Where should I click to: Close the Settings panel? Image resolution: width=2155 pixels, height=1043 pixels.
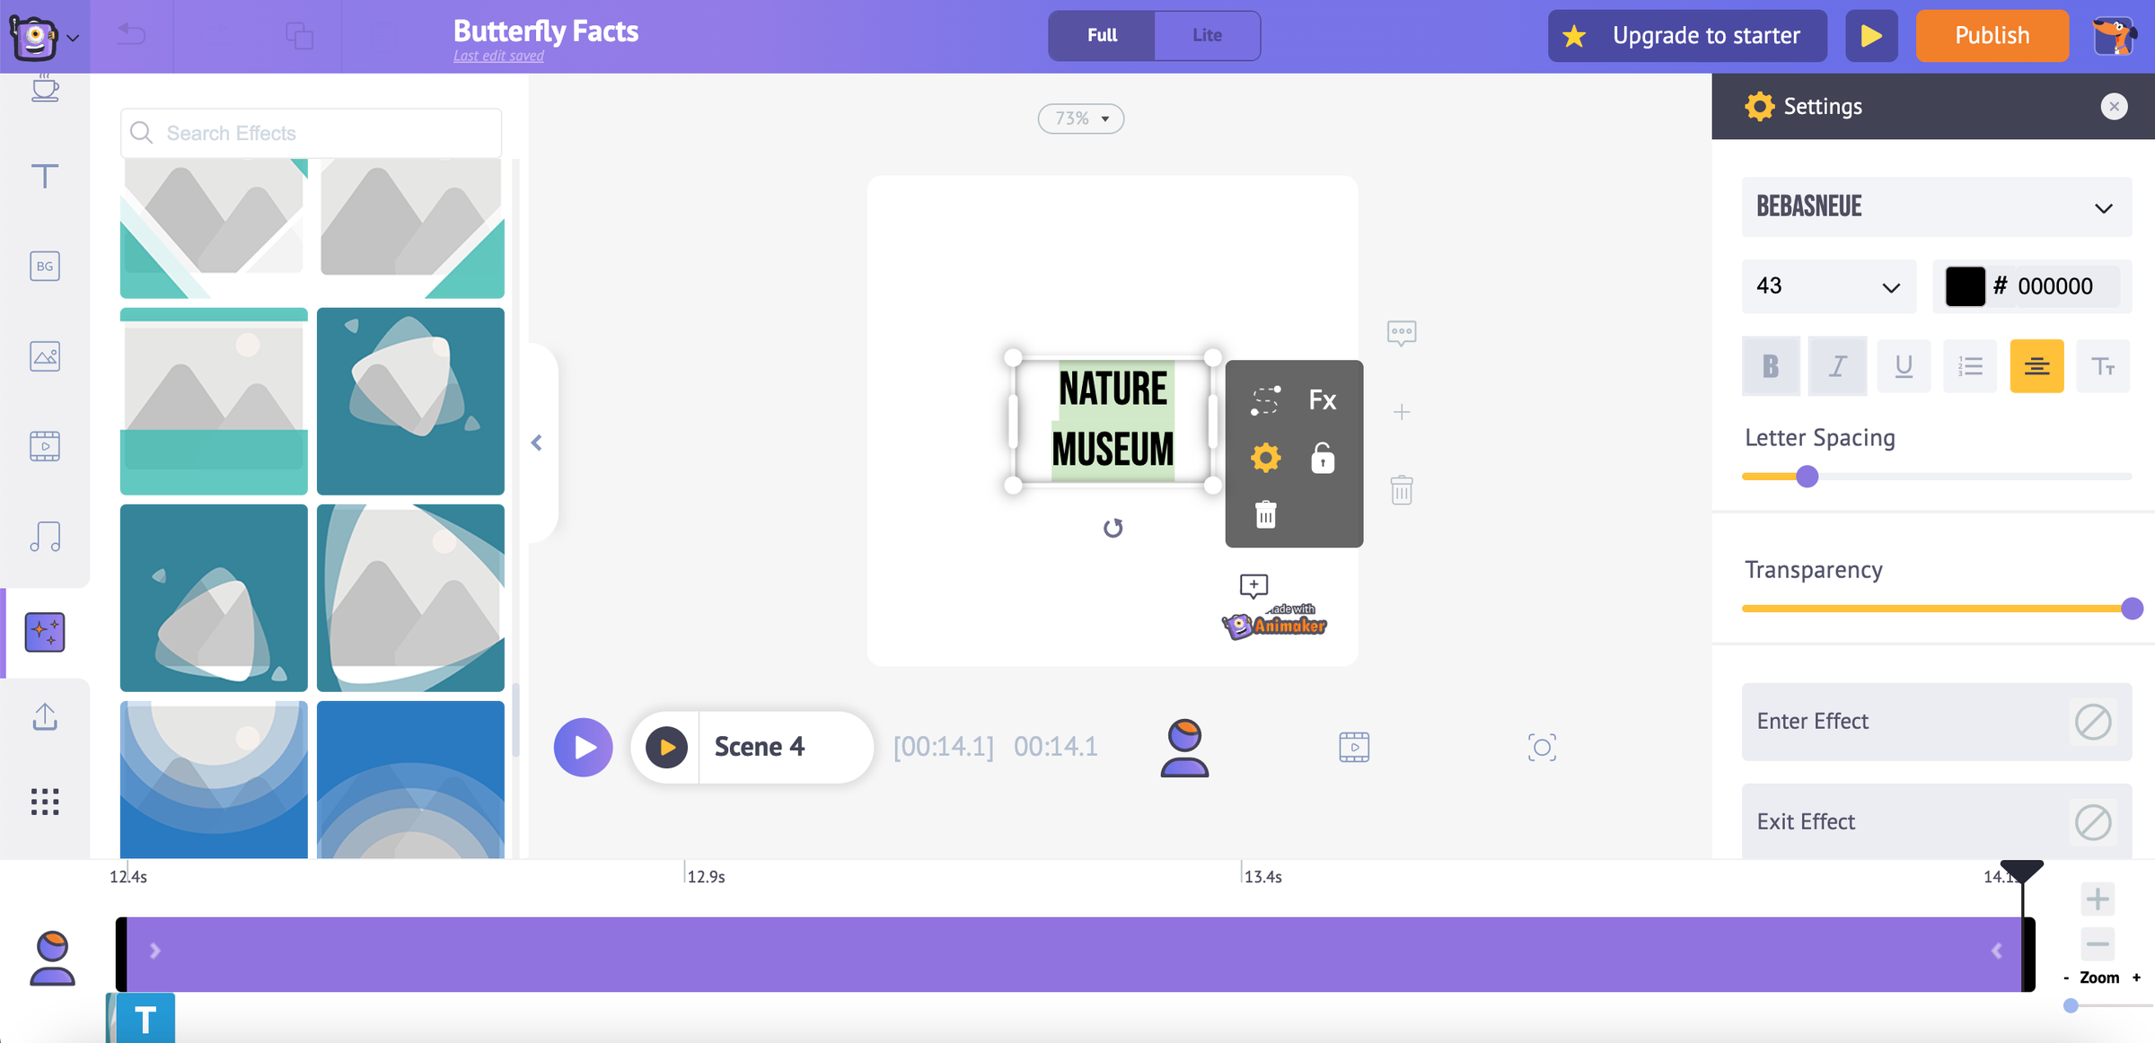click(x=2114, y=107)
